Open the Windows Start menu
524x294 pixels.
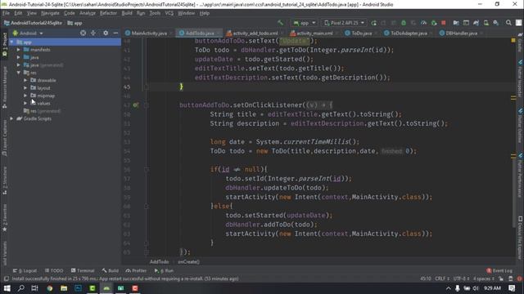7,288
